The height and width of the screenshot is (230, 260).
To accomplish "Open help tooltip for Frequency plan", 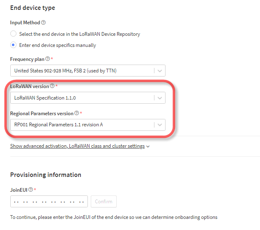I will pos(48,58).
